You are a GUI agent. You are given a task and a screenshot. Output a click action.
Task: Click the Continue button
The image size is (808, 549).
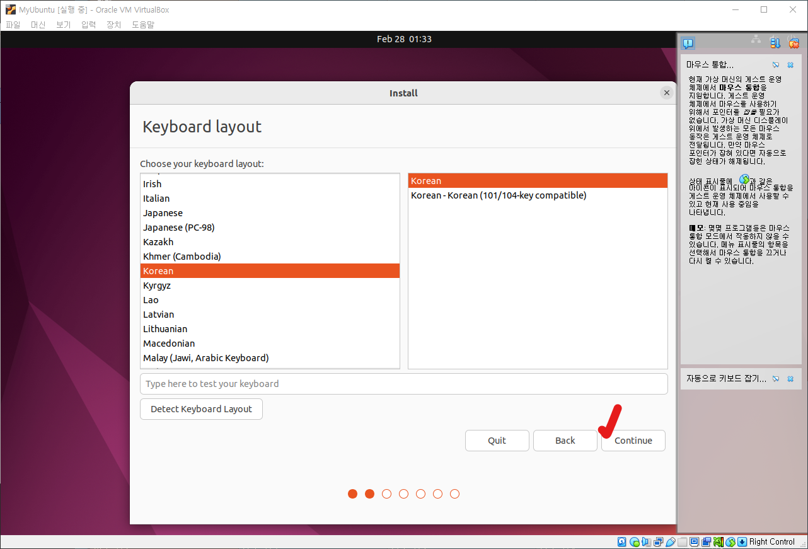tap(633, 441)
